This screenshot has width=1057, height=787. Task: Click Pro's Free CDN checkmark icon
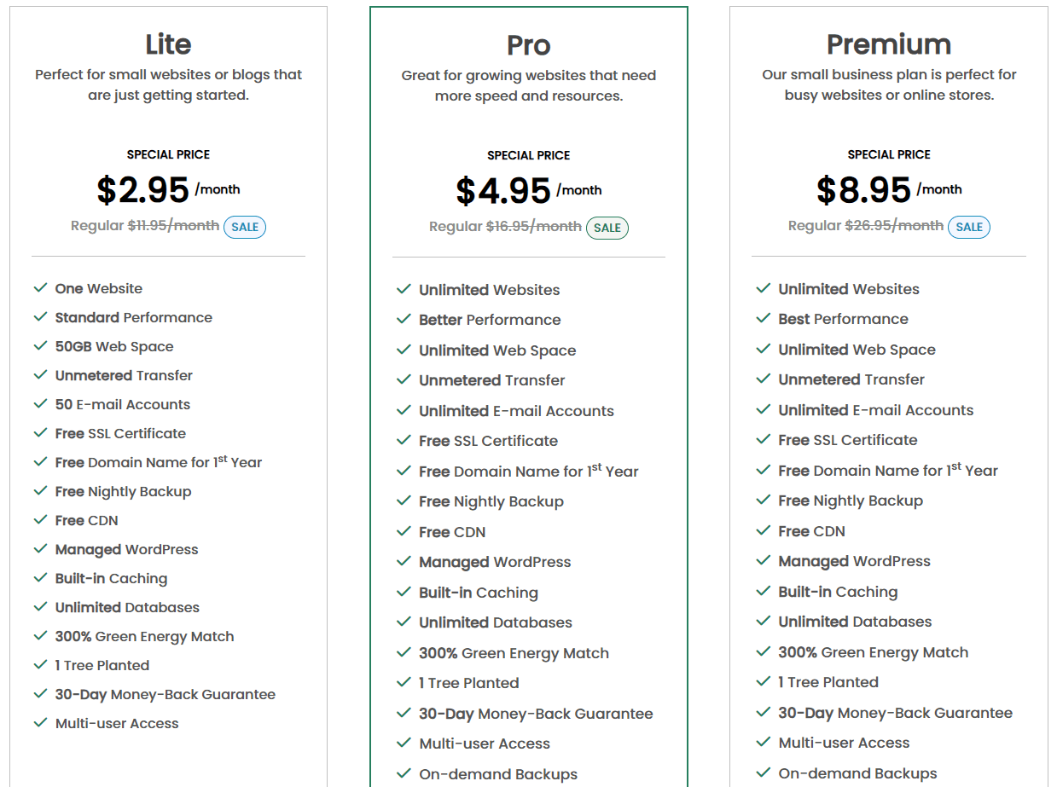pyautogui.click(x=404, y=532)
